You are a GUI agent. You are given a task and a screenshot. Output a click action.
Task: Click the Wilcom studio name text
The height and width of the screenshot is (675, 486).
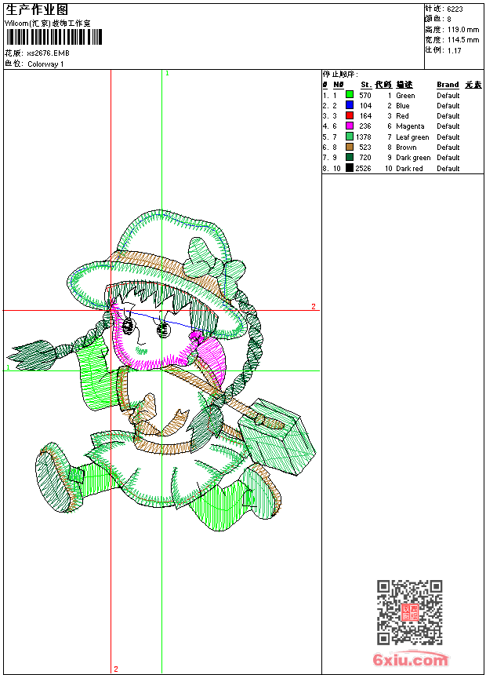coord(48,24)
